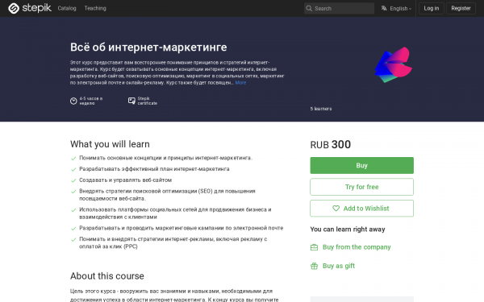Click the Try for free button
This screenshot has height=302, width=484.
pyautogui.click(x=361, y=187)
